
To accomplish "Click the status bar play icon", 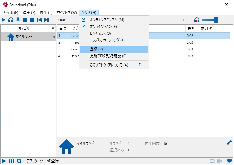I will click(4, 161).
